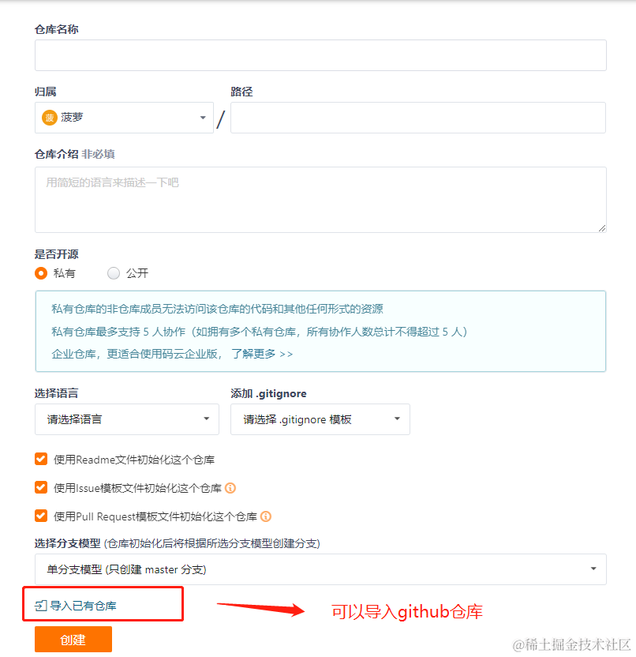Uncheck the Issue template initialization checkbox
The image size is (636, 657).
[x=41, y=488]
